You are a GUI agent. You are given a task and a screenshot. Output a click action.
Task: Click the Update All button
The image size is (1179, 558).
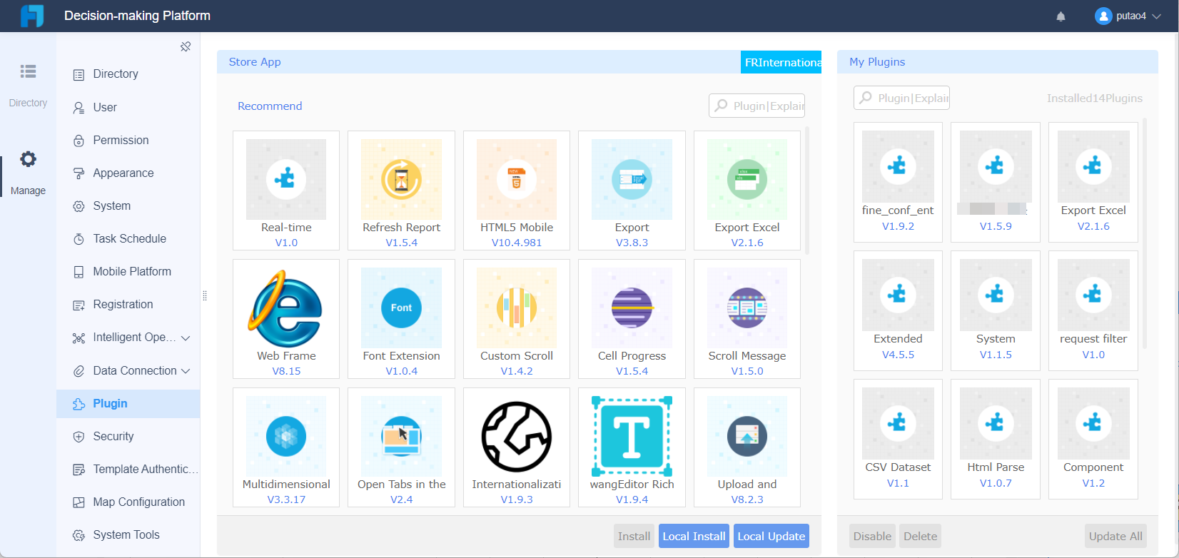click(x=1115, y=536)
